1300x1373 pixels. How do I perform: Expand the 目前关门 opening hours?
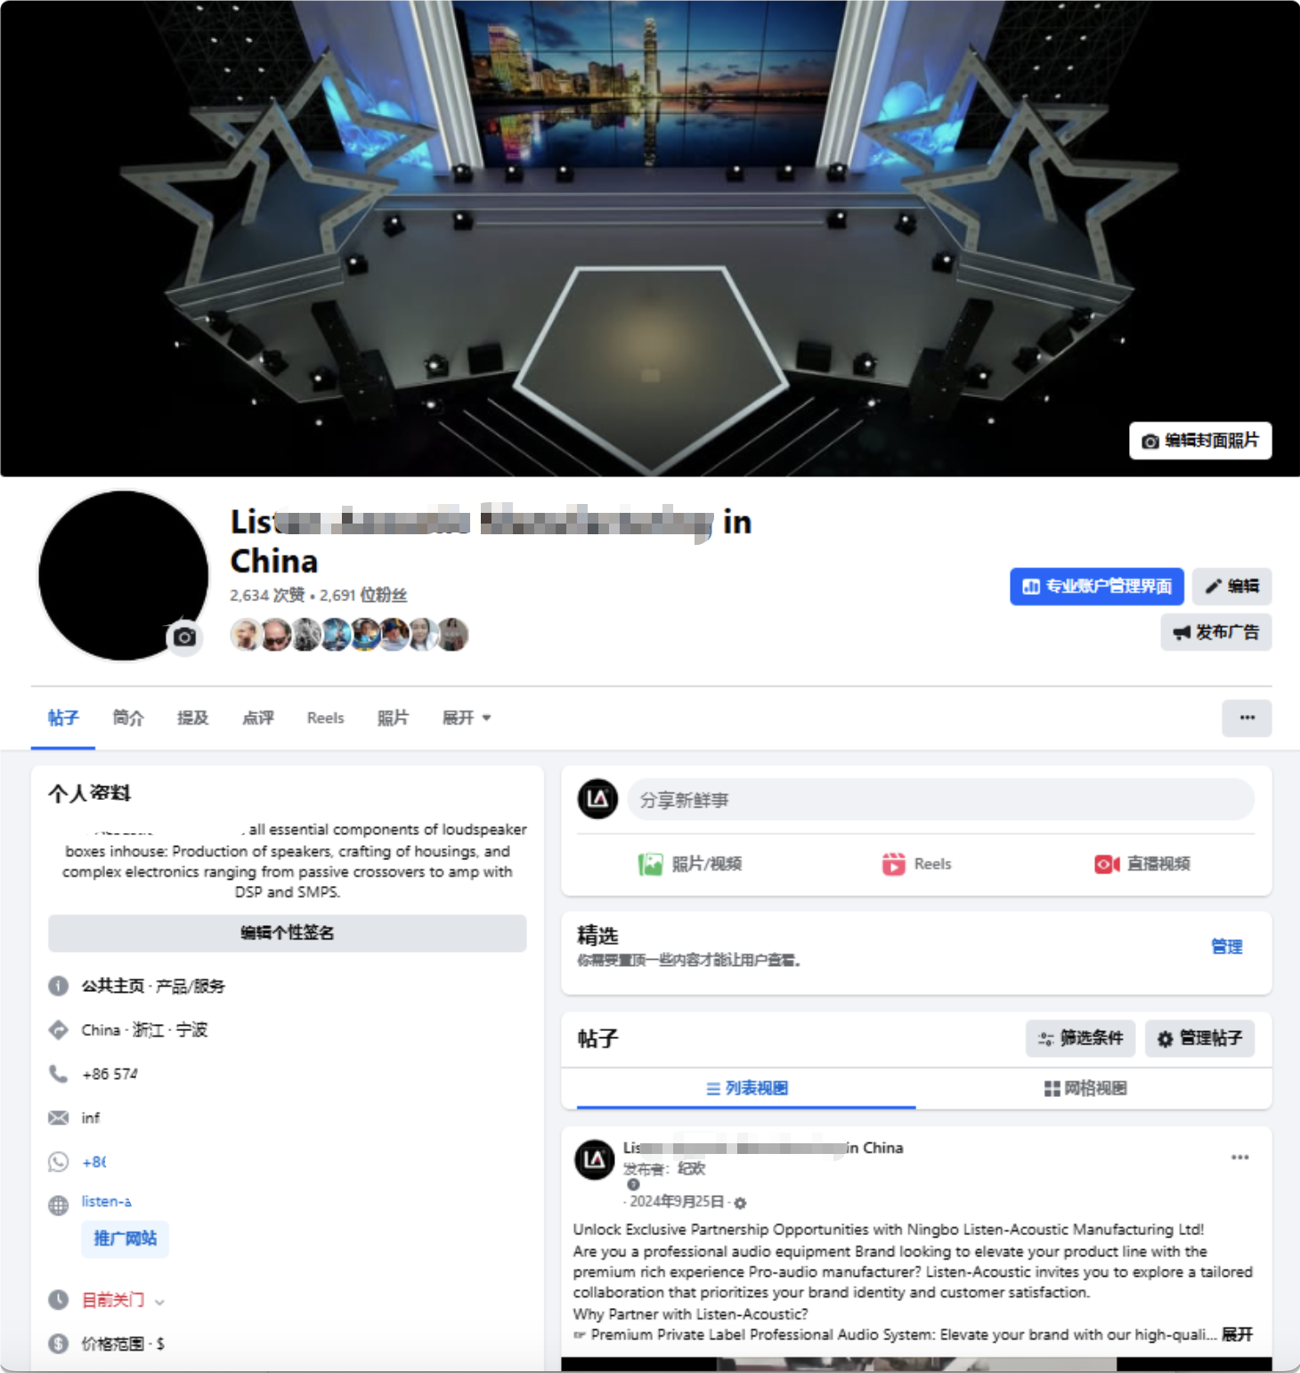[123, 1300]
